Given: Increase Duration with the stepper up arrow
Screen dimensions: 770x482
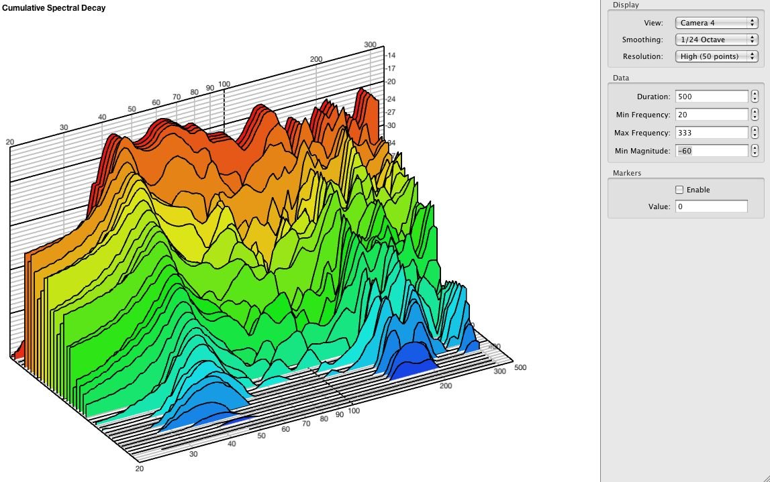Looking at the screenshot, I should [x=755, y=94].
